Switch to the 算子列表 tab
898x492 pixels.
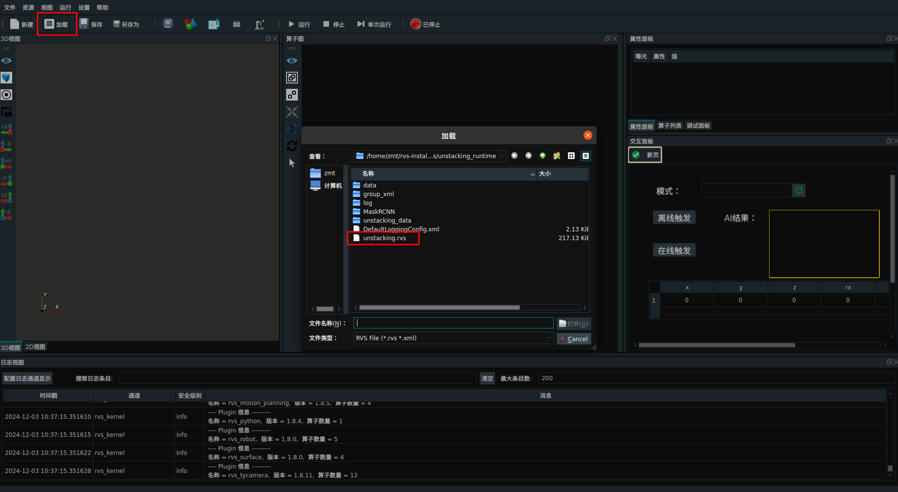pos(669,126)
